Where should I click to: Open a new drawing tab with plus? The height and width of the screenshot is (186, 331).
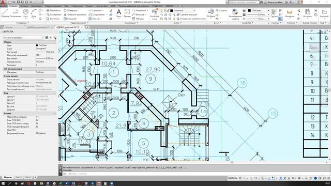pyautogui.click(x=87, y=27)
